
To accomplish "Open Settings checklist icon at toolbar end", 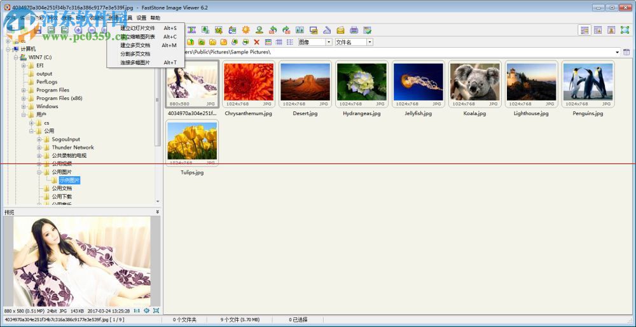I will [368, 30].
